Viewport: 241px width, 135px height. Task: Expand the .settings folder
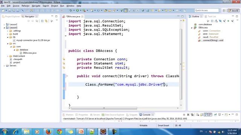click(8, 31)
